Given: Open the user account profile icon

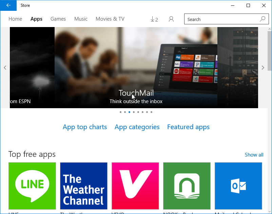Looking at the screenshot, I should [171, 19].
